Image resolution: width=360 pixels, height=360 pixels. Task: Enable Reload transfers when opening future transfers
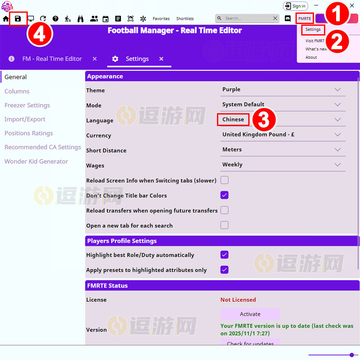coord(224,210)
